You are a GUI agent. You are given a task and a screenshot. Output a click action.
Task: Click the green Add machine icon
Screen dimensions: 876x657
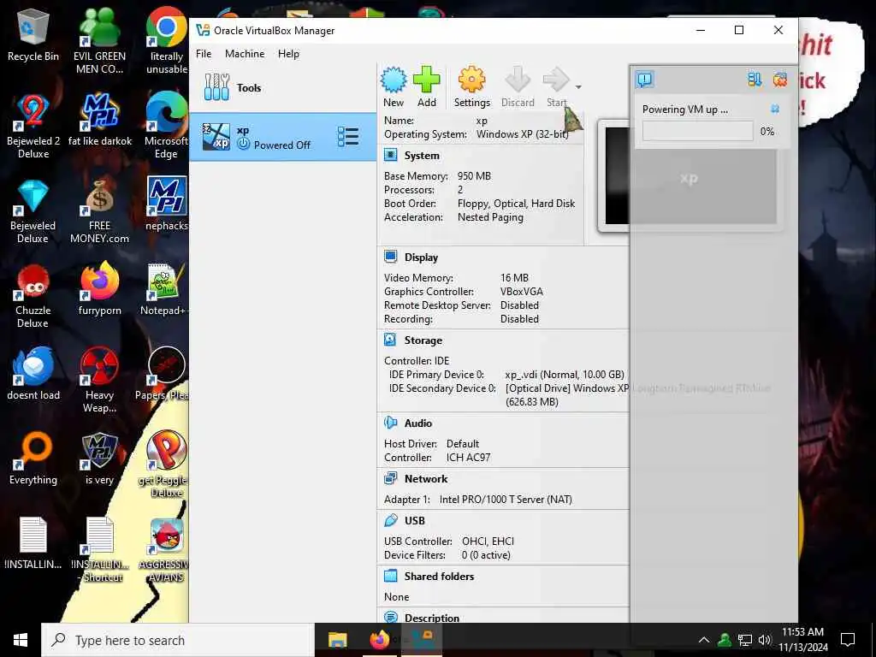tap(426, 80)
